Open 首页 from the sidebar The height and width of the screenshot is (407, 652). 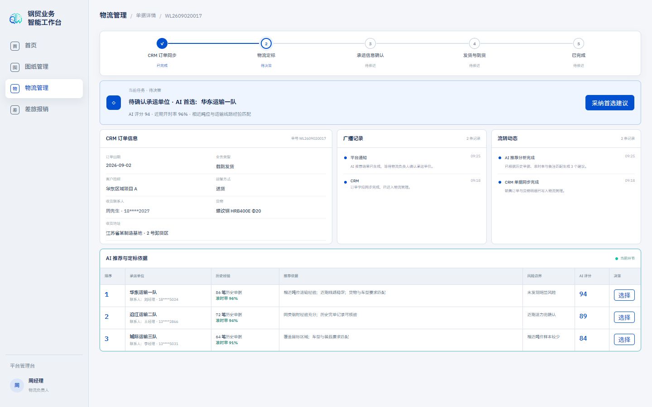(44, 46)
